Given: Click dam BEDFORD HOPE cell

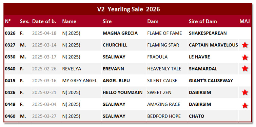Looking at the screenshot, I should (x=164, y=116).
